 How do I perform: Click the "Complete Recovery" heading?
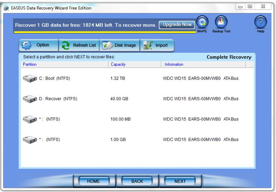pyautogui.click(x=229, y=57)
